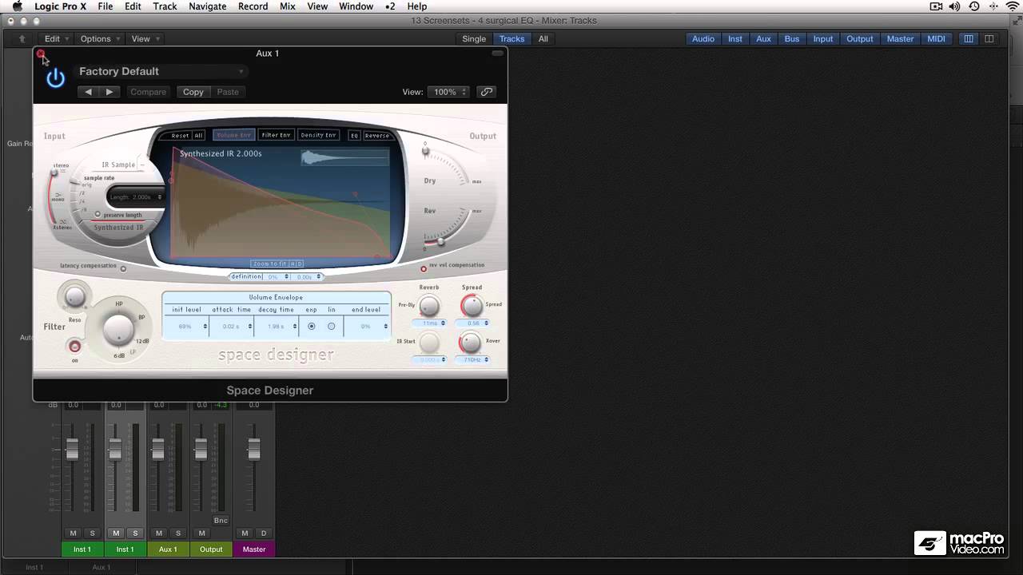The image size is (1023, 575).
Task: Click the IR Start knob
Action: (429, 343)
